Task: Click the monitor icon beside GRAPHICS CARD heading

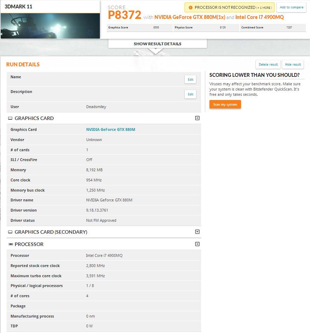Action: tap(10, 118)
